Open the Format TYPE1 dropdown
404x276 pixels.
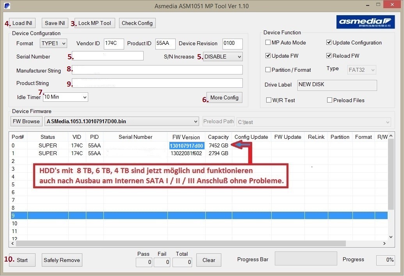[x=53, y=43]
